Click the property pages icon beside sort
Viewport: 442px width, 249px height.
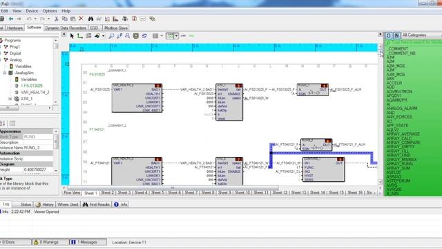click(x=12, y=123)
